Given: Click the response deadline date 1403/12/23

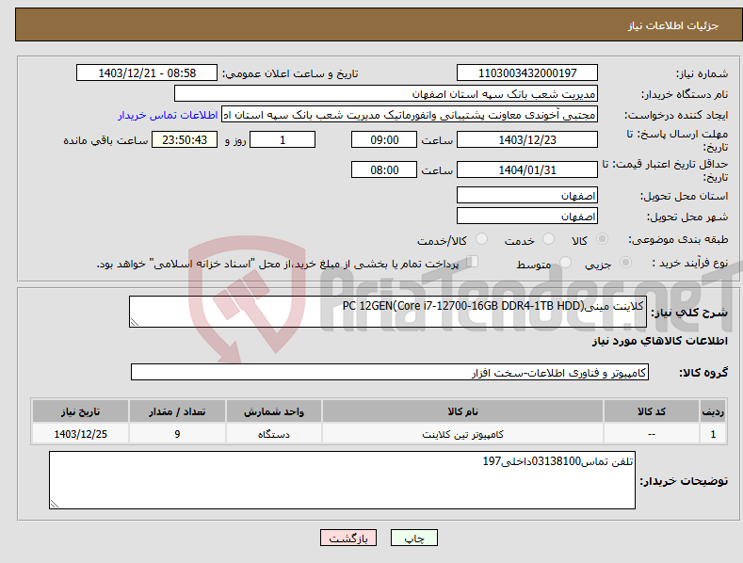Looking at the screenshot, I should pos(527,139).
